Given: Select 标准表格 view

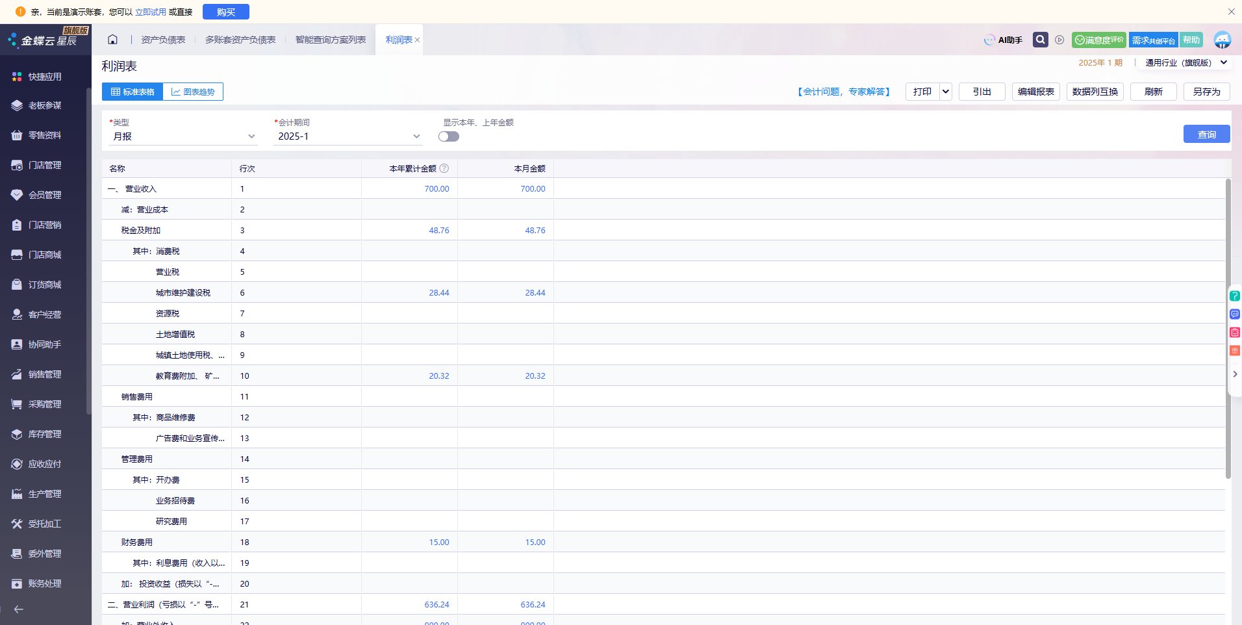Looking at the screenshot, I should [x=133, y=92].
